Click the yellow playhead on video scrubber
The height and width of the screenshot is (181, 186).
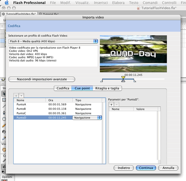pyautogui.click(x=123, y=77)
